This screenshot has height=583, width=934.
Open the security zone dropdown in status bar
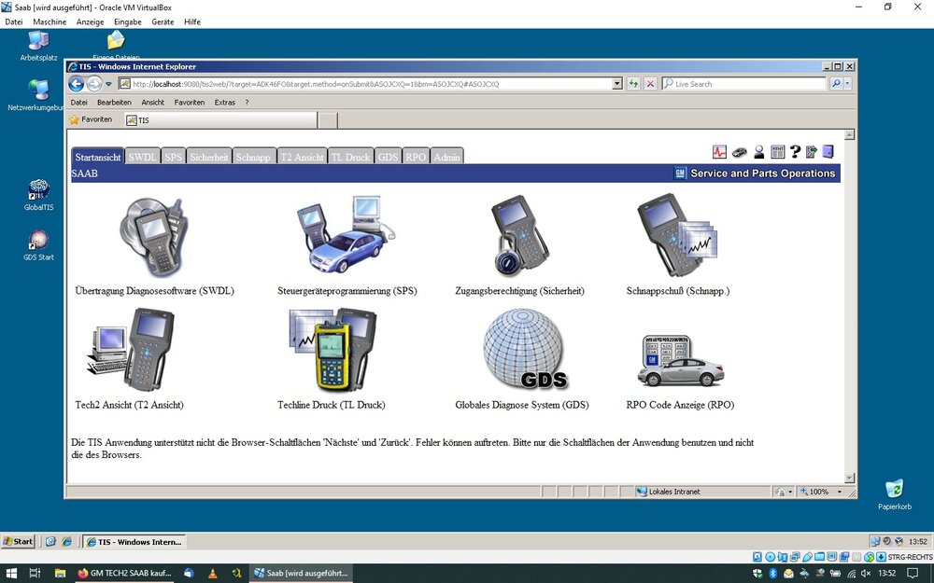(x=790, y=492)
